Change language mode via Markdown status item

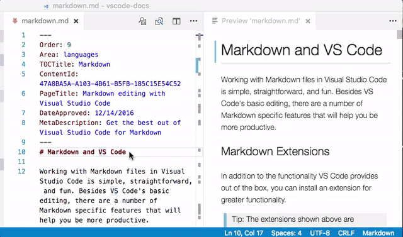(x=378, y=233)
